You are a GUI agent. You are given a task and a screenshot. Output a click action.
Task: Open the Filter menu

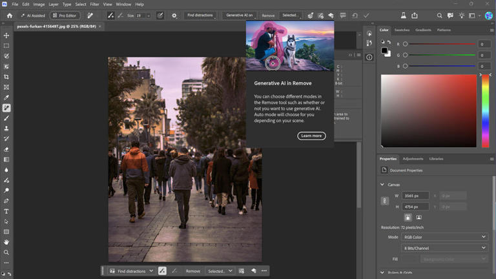click(x=94, y=5)
